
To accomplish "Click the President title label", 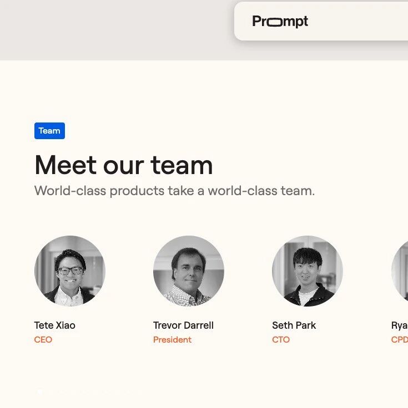I will coord(172,340).
